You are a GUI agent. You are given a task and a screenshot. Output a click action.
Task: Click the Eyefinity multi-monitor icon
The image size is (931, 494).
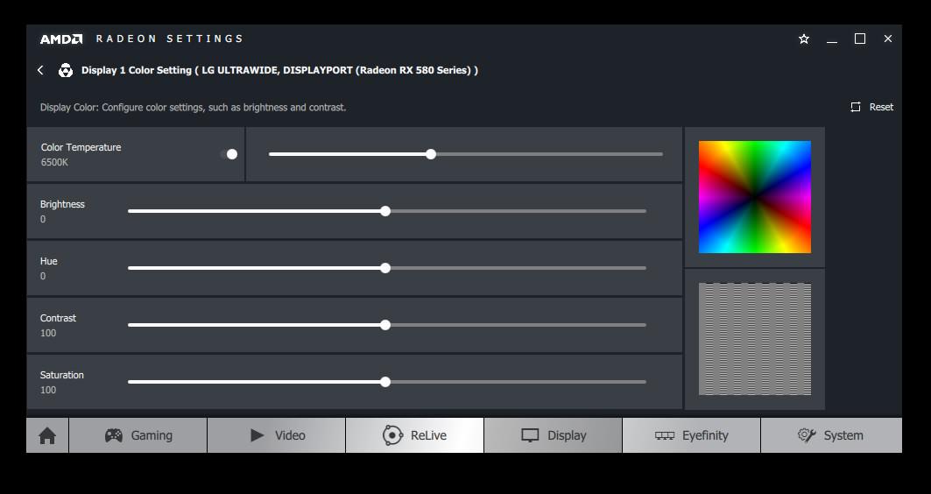pos(665,435)
